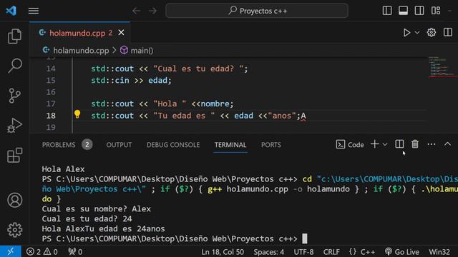Open the remote window status button

click(11, 251)
